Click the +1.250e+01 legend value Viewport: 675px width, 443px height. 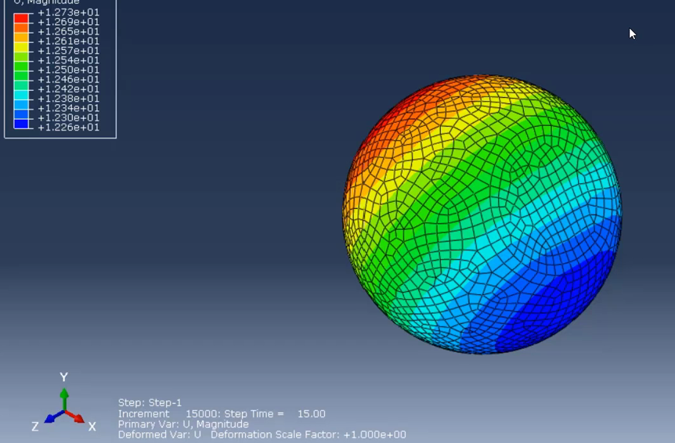(x=68, y=70)
